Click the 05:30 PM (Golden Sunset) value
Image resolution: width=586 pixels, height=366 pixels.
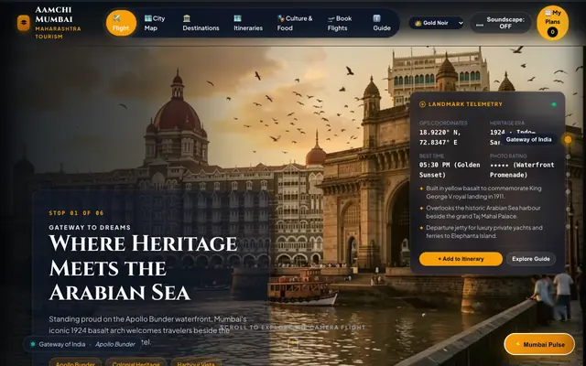(450, 169)
